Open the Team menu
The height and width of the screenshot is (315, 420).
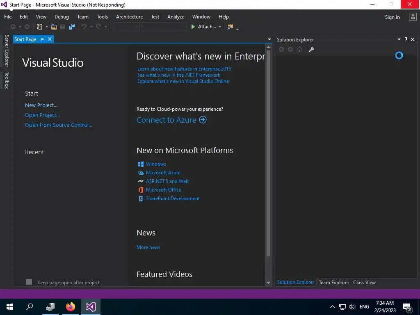pos(83,16)
